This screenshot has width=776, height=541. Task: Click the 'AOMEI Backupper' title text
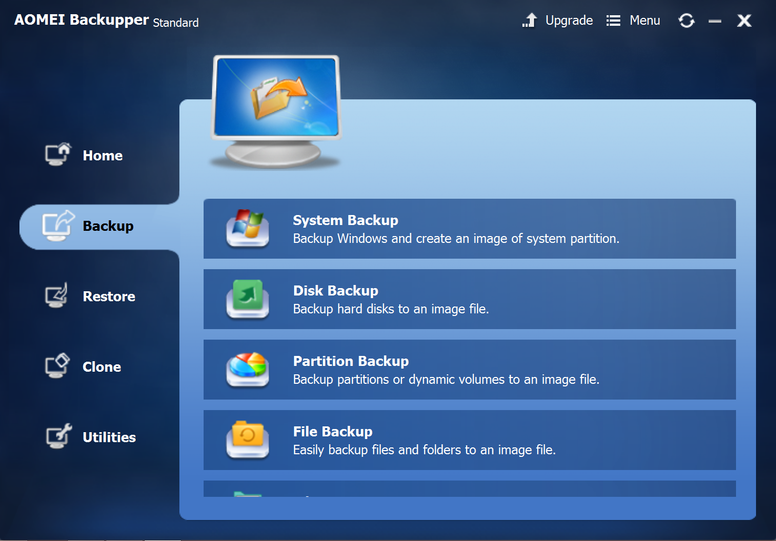(x=82, y=20)
